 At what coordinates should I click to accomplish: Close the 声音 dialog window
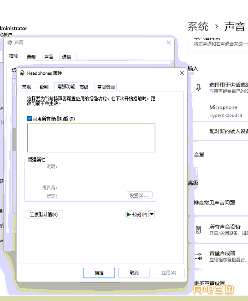169,42
